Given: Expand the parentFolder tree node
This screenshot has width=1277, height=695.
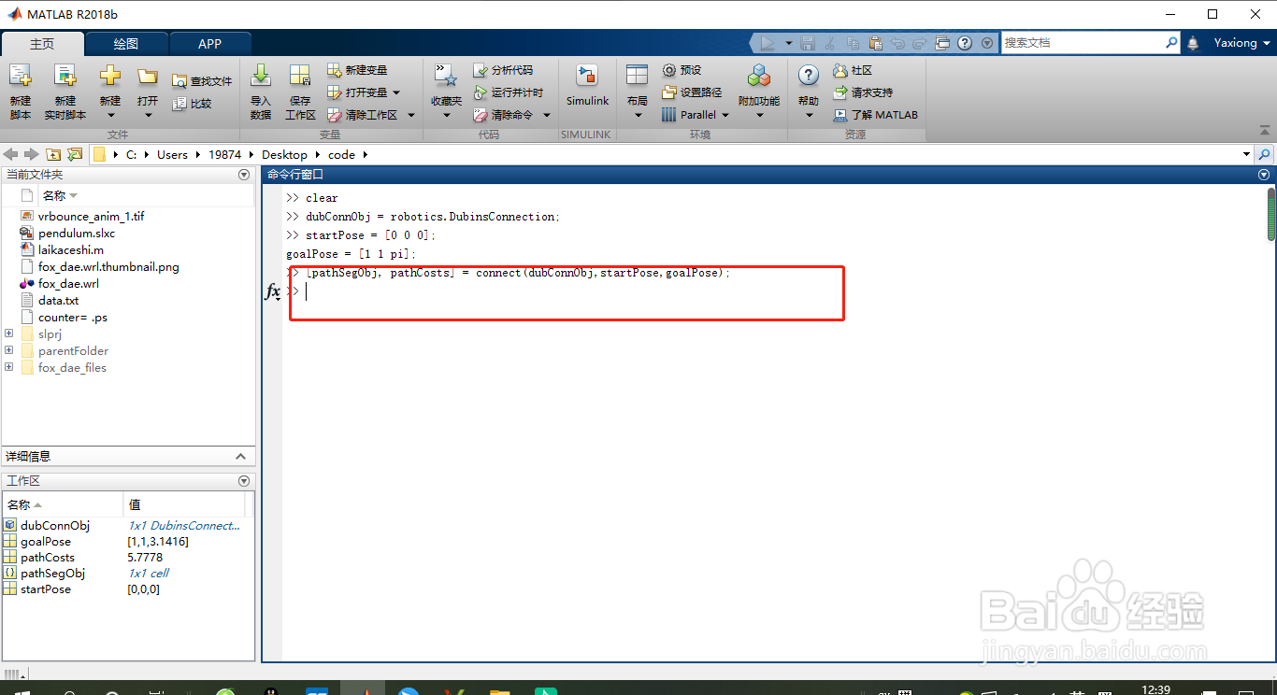Looking at the screenshot, I should tap(9, 350).
